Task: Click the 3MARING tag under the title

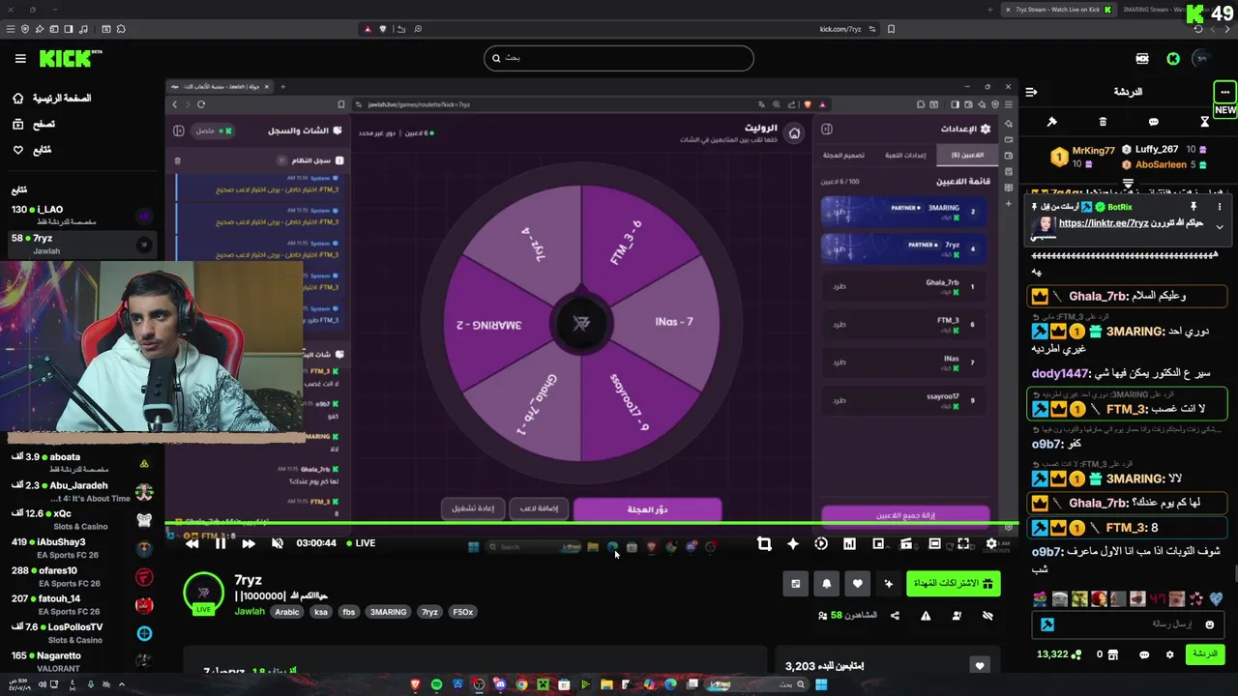Action: tap(388, 612)
